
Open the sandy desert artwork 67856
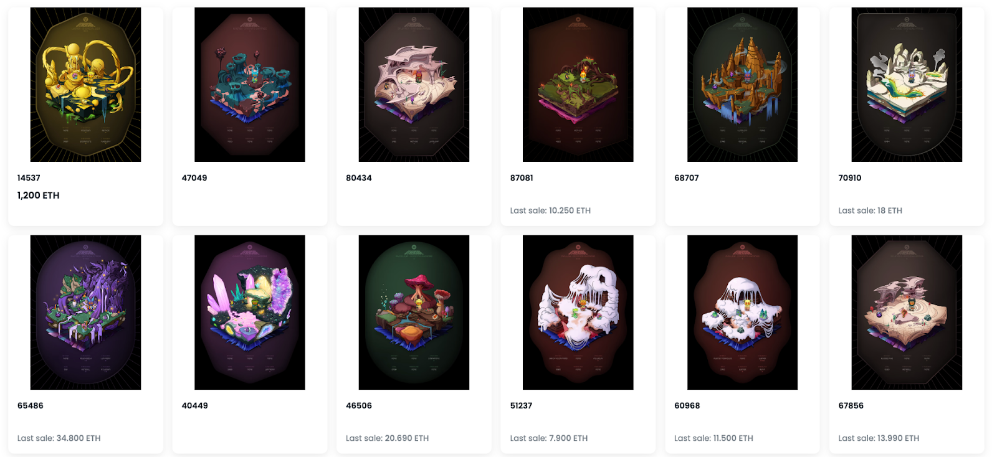pos(907,313)
